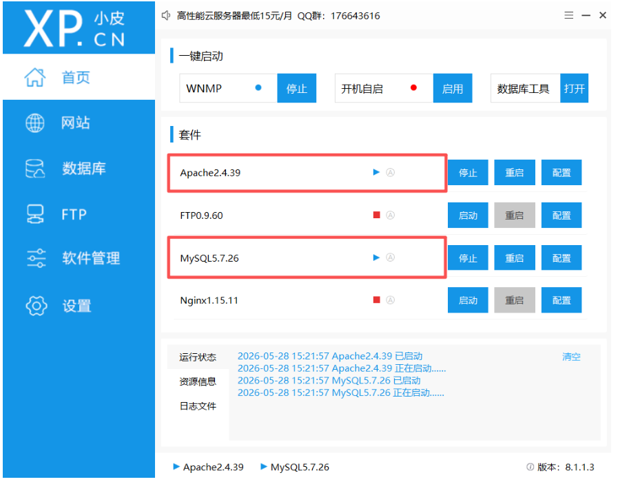Click the red 开机自启 status dot

click(x=413, y=87)
